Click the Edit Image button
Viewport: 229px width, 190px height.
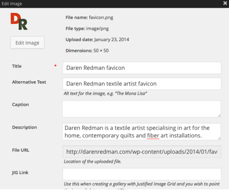pyautogui.click(x=27, y=43)
